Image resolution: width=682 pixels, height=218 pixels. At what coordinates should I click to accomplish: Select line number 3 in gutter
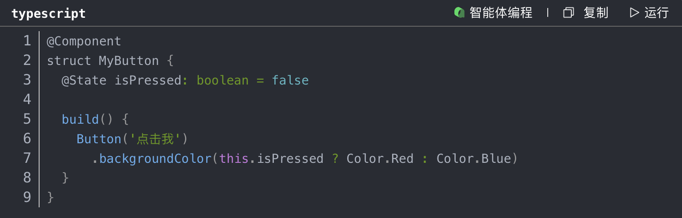(x=27, y=80)
